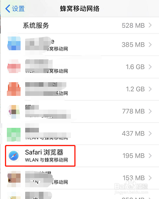Expand chevron next to 1.6 GB

click(150, 67)
